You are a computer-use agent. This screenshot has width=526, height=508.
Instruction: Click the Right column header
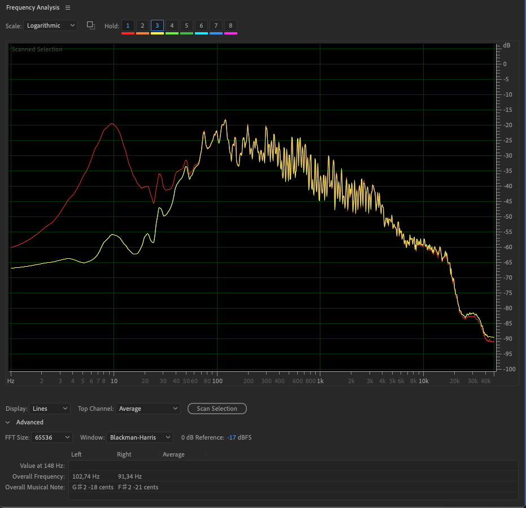click(124, 454)
